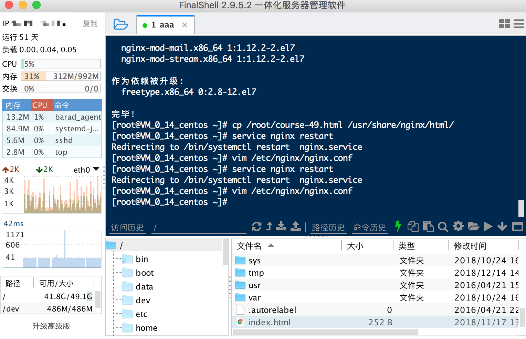526x339 pixels.
Task: Open terminal settings gear icon
Action: (458, 226)
